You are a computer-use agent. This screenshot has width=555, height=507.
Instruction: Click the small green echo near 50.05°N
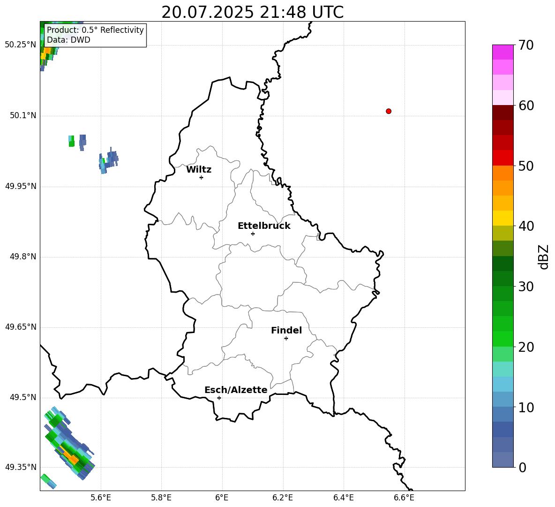[x=72, y=141]
